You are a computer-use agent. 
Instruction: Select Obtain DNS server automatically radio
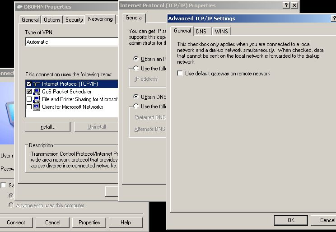136,97
